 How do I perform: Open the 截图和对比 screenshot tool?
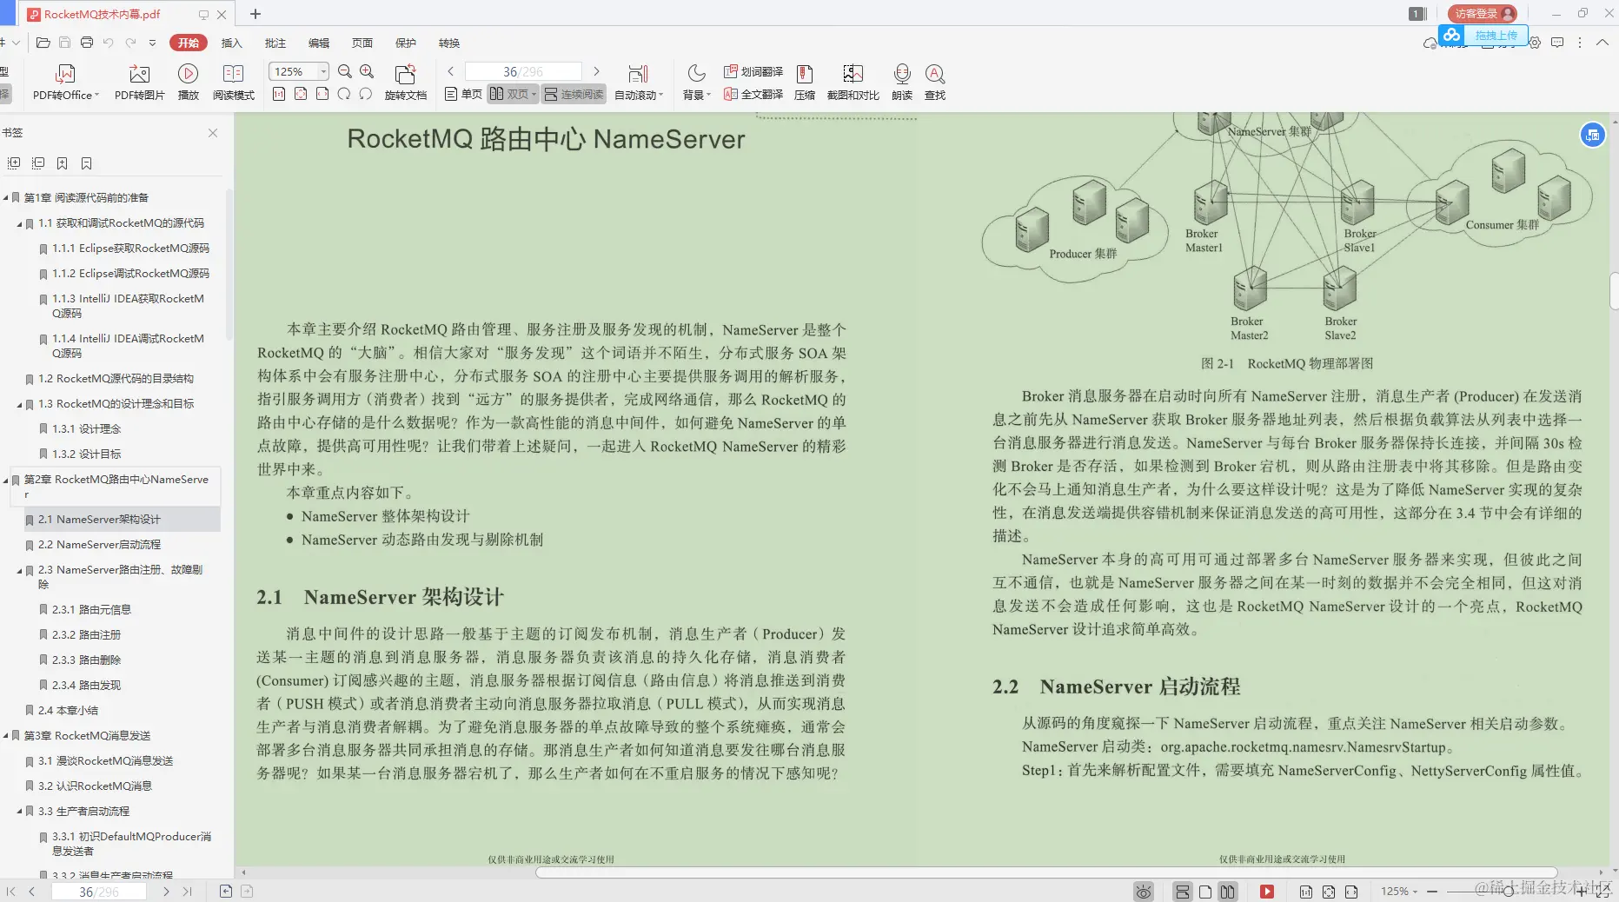852,83
